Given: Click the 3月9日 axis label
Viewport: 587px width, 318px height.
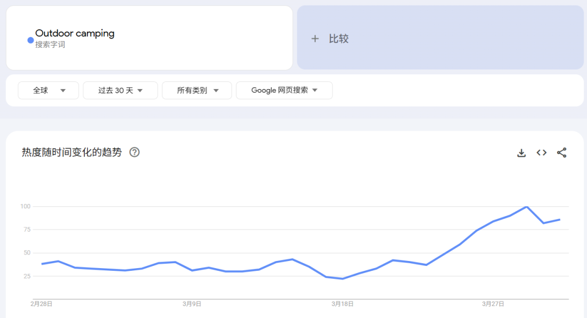Looking at the screenshot, I should point(192,304).
